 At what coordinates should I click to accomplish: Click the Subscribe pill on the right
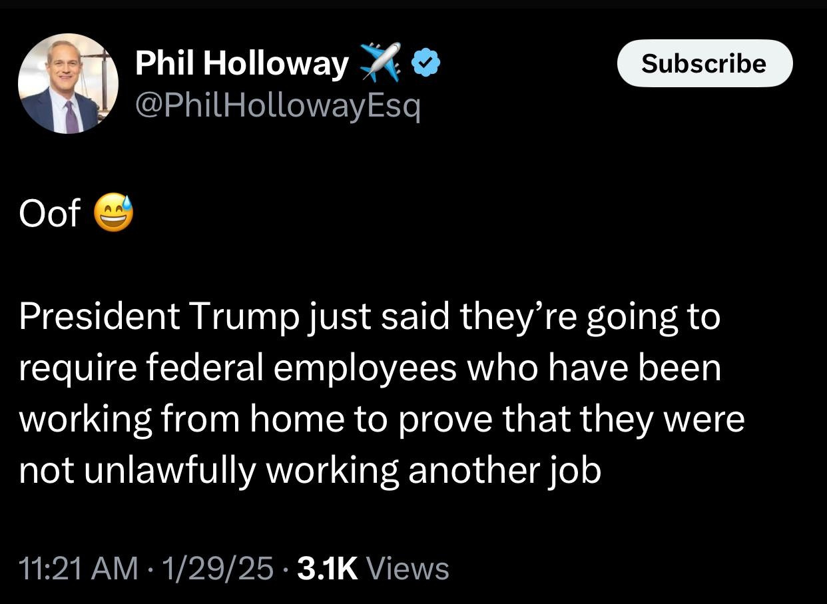point(704,63)
